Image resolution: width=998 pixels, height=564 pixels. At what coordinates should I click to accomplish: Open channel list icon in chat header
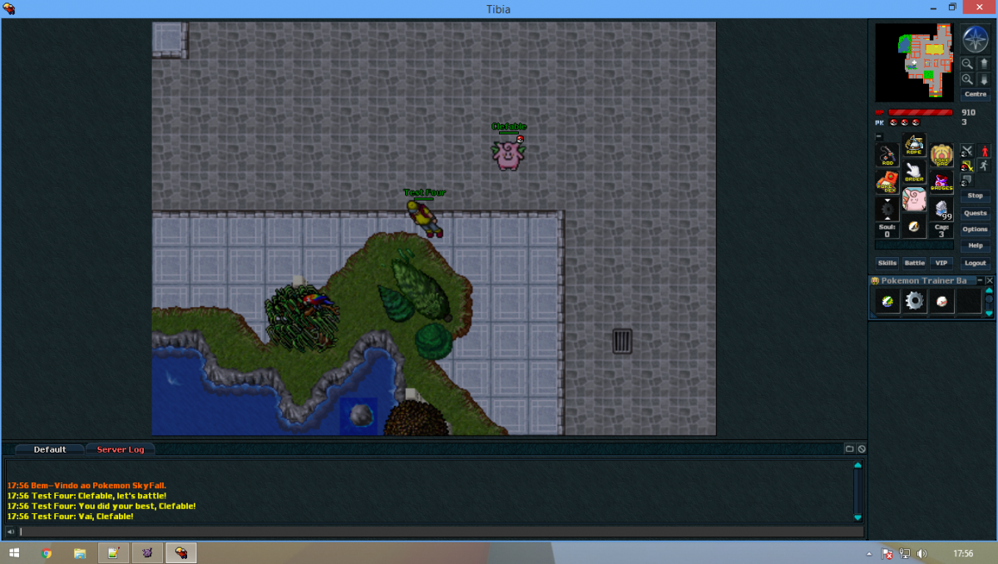click(x=850, y=449)
